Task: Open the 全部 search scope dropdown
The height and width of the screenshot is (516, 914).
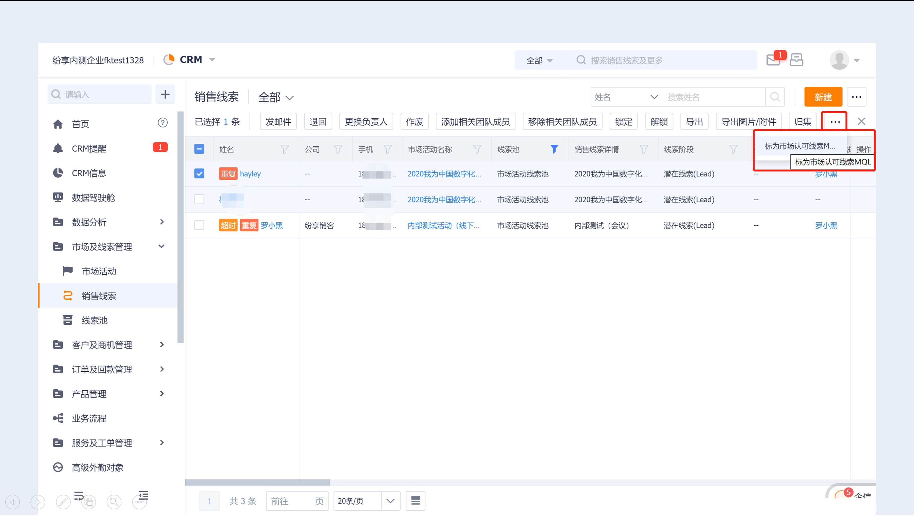Action: point(539,61)
